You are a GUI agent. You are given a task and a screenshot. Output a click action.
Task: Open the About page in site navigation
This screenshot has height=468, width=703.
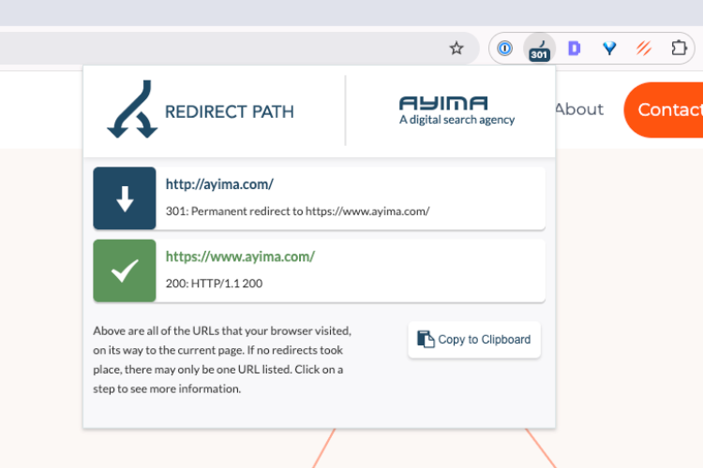[578, 110]
